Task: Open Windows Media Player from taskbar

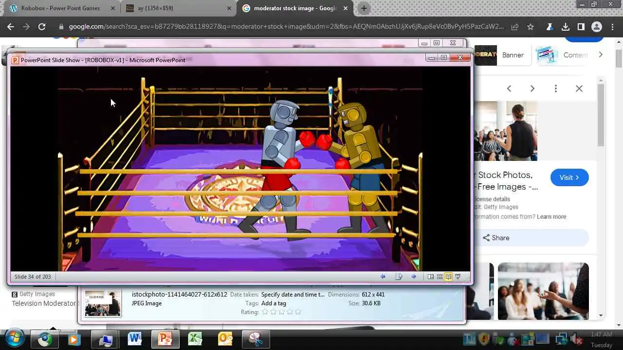Action: point(74,339)
